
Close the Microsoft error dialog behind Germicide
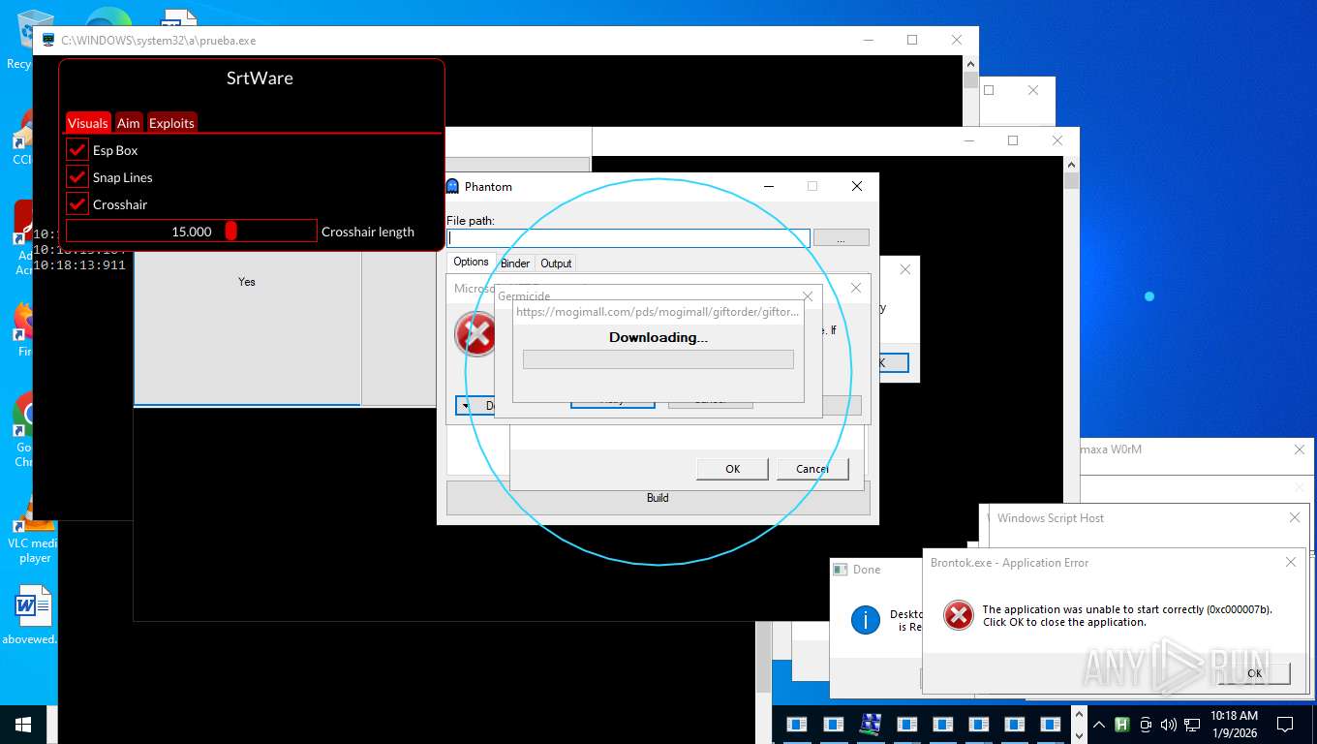click(x=855, y=288)
